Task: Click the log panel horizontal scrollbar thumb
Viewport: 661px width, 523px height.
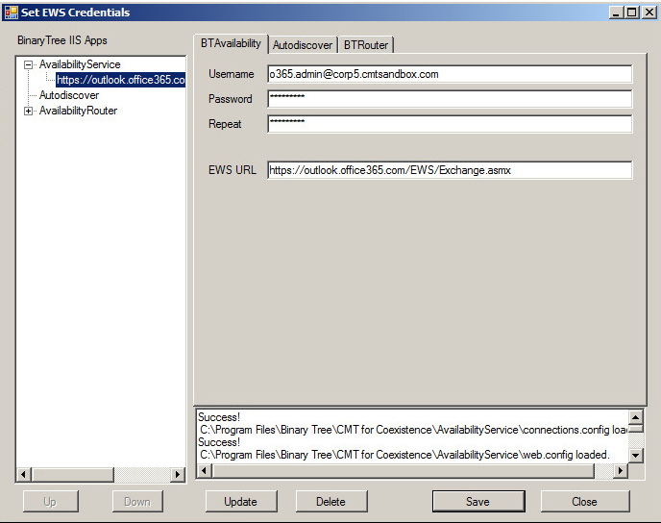Action: (x=403, y=470)
